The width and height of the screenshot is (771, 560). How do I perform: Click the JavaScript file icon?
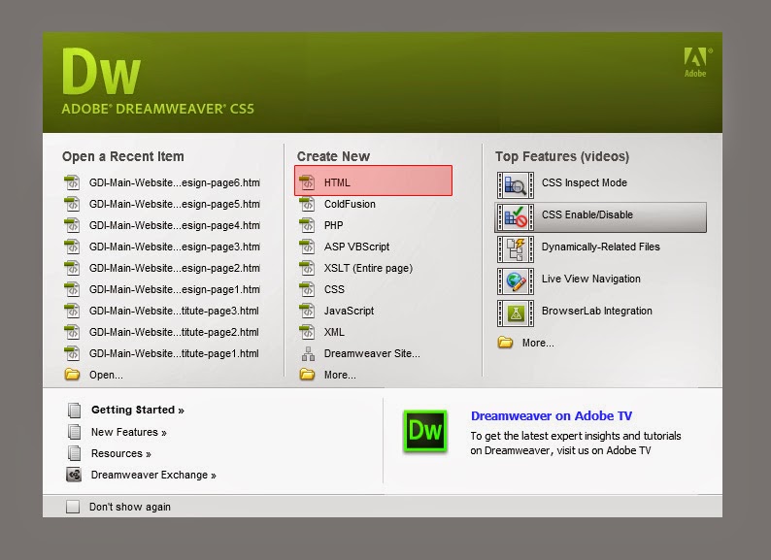pos(307,311)
